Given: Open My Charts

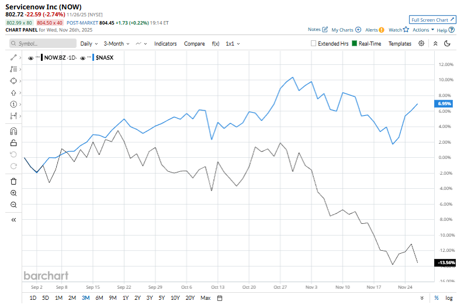Looking at the screenshot, I should (x=346, y=30).
